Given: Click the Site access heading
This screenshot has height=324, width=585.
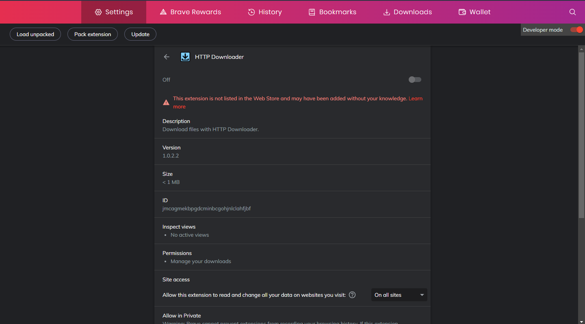Looking at the screenshot, I should coord(176,279).
